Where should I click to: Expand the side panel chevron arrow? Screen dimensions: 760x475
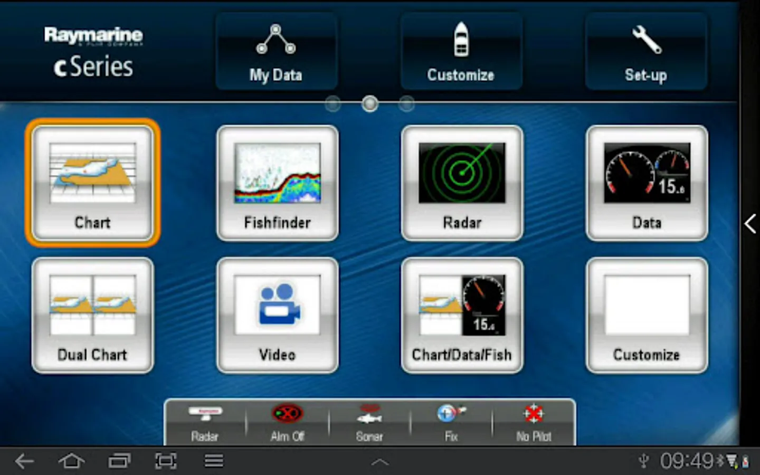750,224
